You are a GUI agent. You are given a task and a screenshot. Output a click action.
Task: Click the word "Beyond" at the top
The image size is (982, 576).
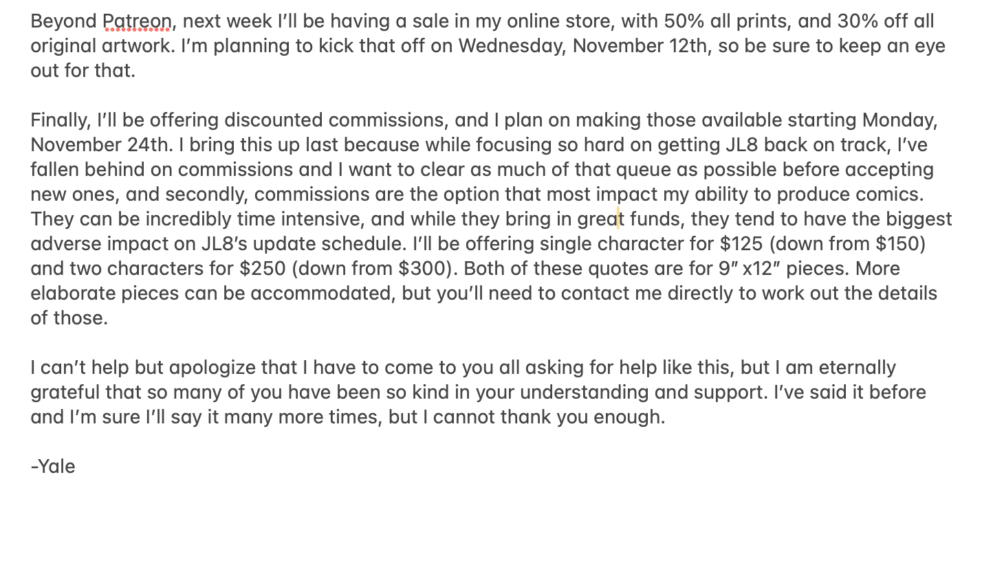point(64,21)
